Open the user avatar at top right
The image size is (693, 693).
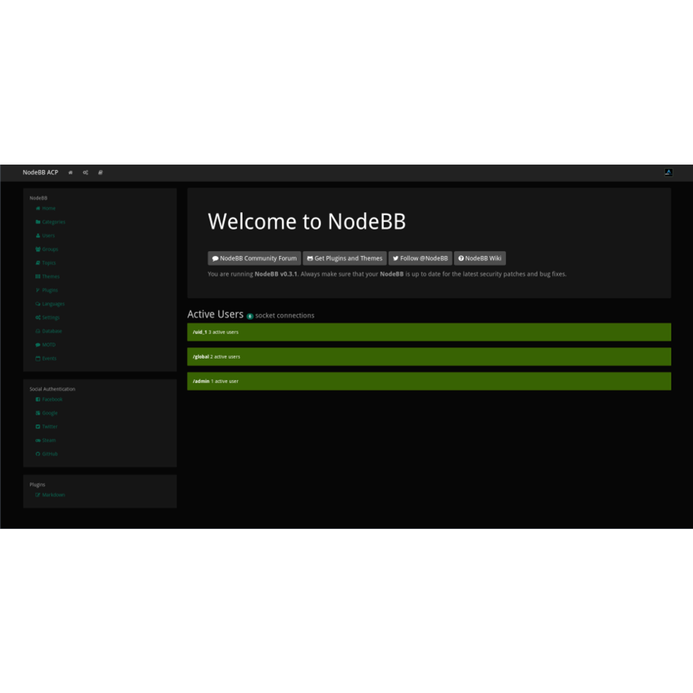[668, 172]
